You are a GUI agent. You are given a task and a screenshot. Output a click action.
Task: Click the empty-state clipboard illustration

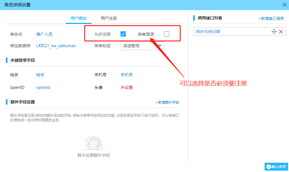(x=94, y=142)
